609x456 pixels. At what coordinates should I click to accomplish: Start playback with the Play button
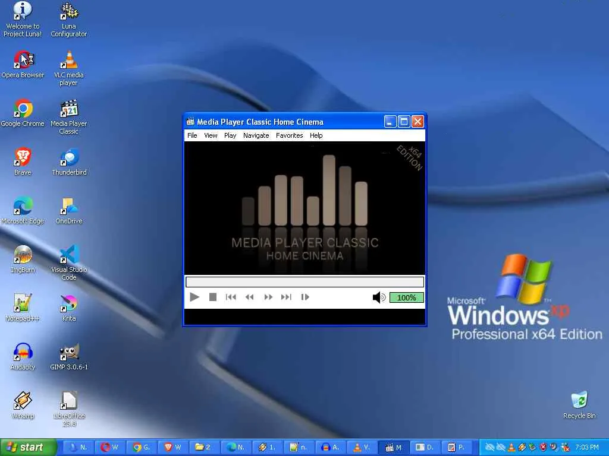(194, 297)
